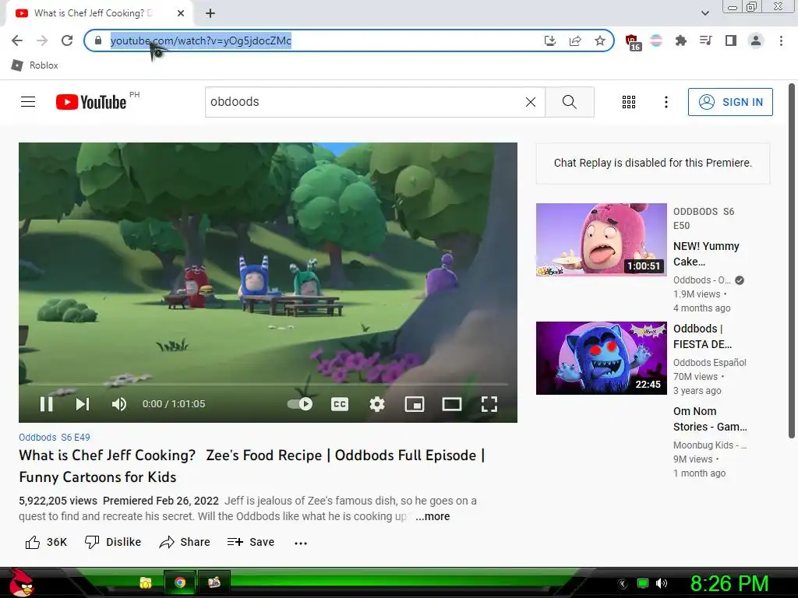Viewport: 798px width, 598px height.
Task: Expand description with ...more
Action: [x=433, y=516]
